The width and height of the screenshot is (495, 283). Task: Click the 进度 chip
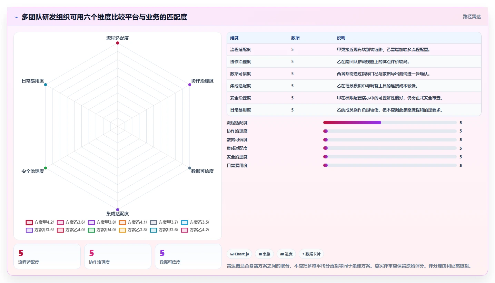[286, 254]
